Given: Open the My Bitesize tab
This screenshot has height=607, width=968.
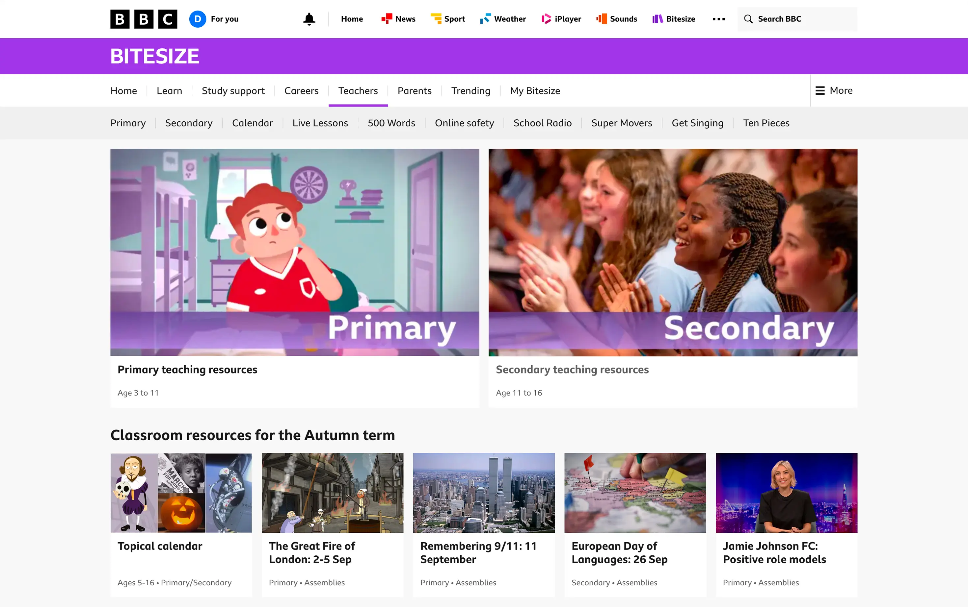Looking at the screenshot, I should tap(535, 91).
